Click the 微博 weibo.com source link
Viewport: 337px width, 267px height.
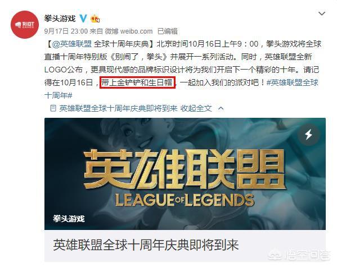[128, 31]
